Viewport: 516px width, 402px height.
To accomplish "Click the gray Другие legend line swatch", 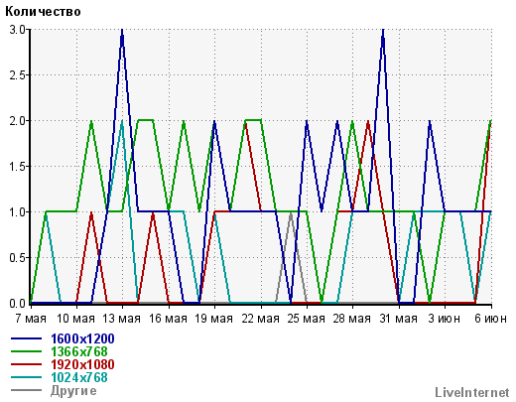I will click(27, 390).
